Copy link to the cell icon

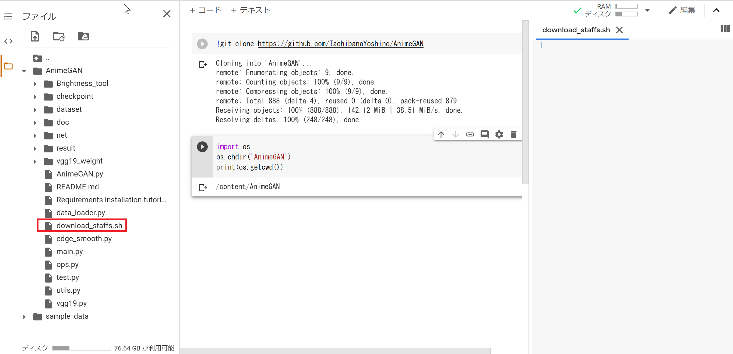[470, 134]
